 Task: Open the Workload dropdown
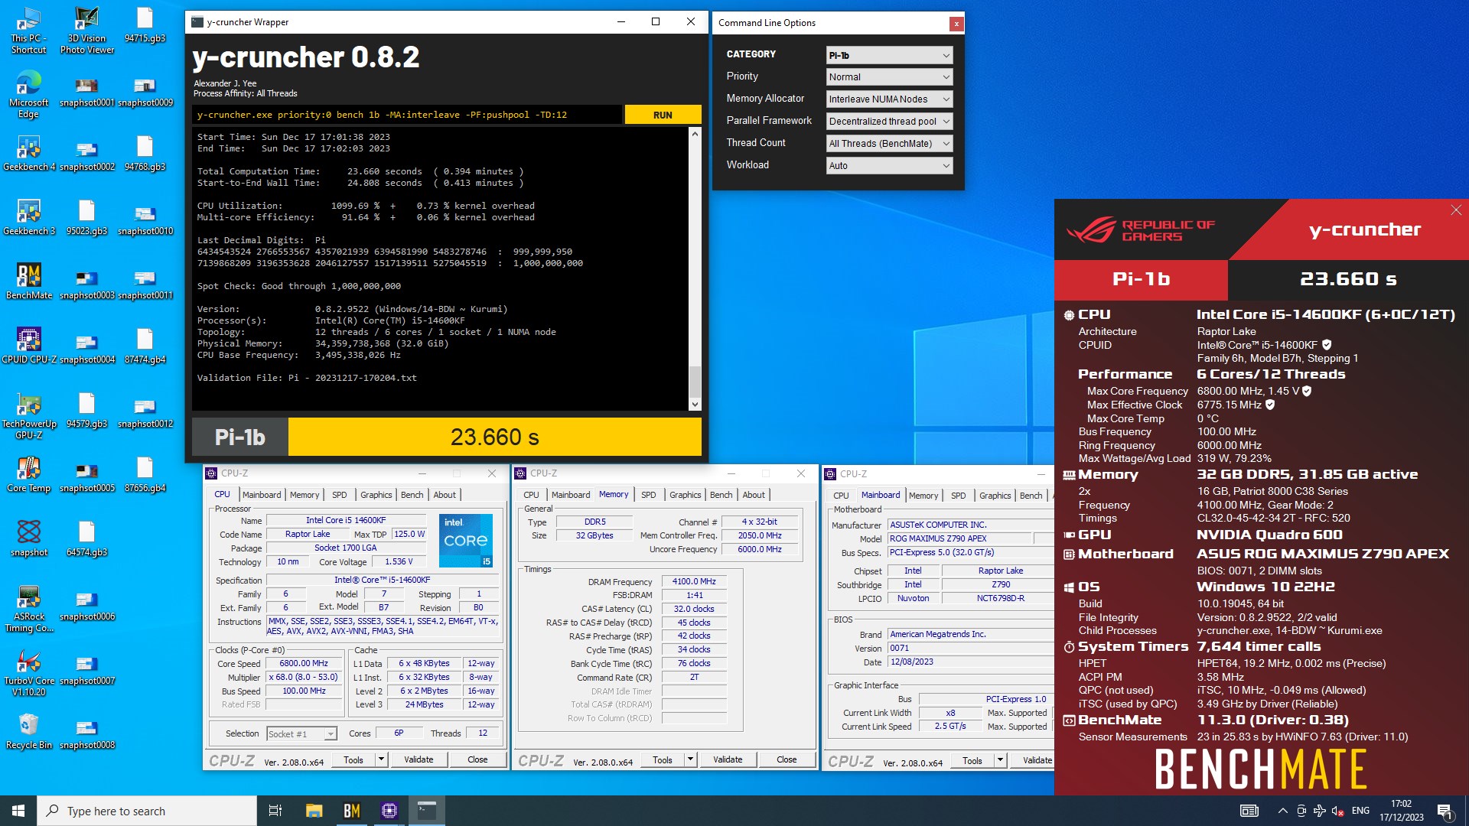pyautogui.click(x=890, y=166)
